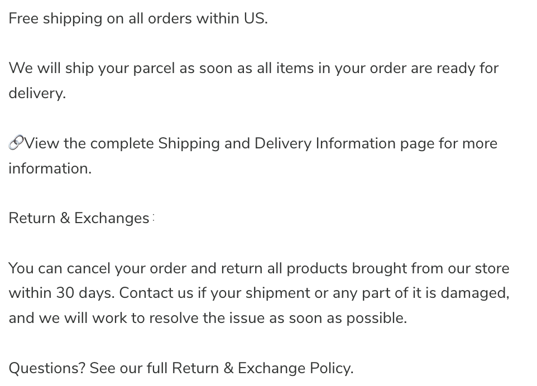The width and height of the screenshot is (537, 386).
Task: Click the phrase 'ready for' in shipping paragraph
Action: [x=467, y=68]
